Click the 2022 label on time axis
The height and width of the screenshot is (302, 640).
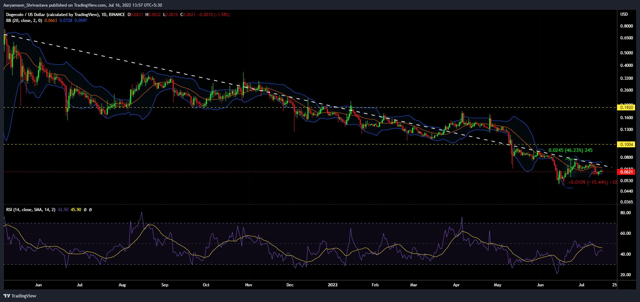(333, 285)
